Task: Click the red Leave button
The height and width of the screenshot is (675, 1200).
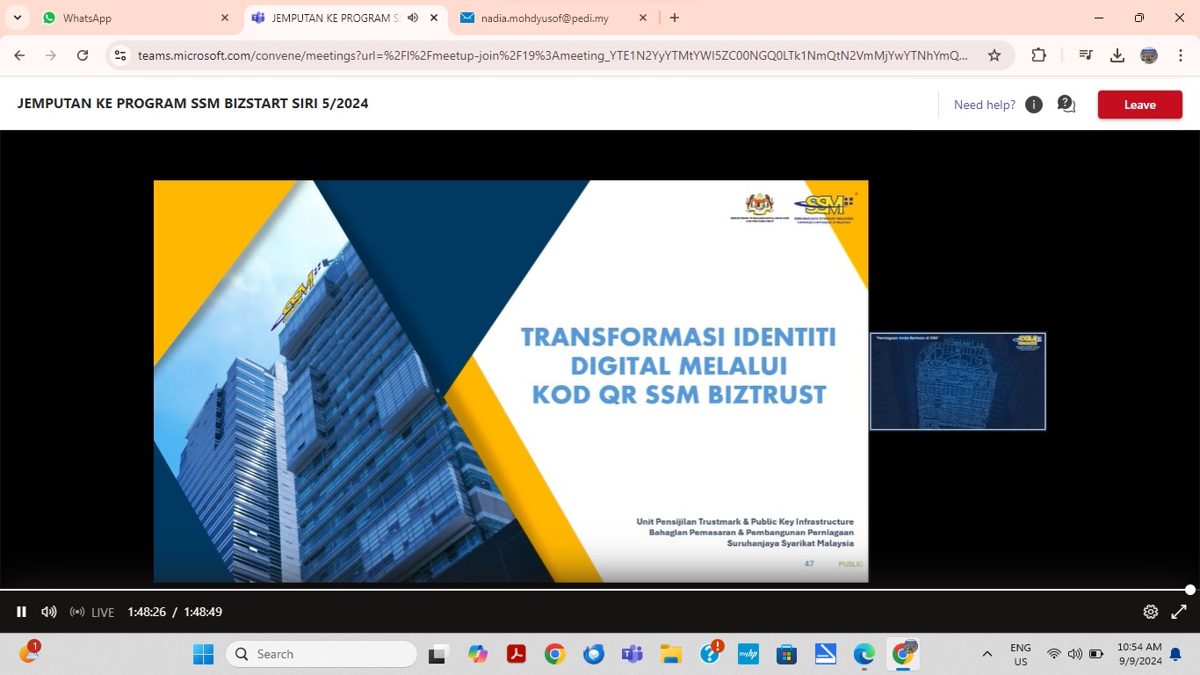Action: click(1139, 105)
